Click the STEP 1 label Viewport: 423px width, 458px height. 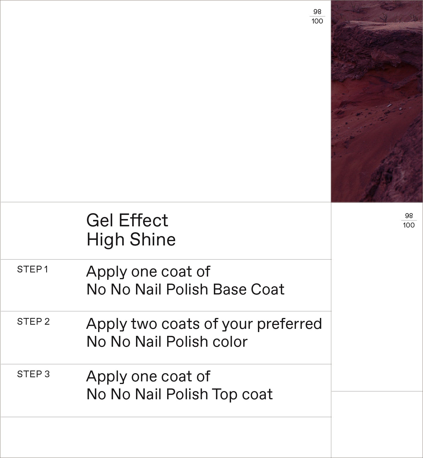(32, 270)
